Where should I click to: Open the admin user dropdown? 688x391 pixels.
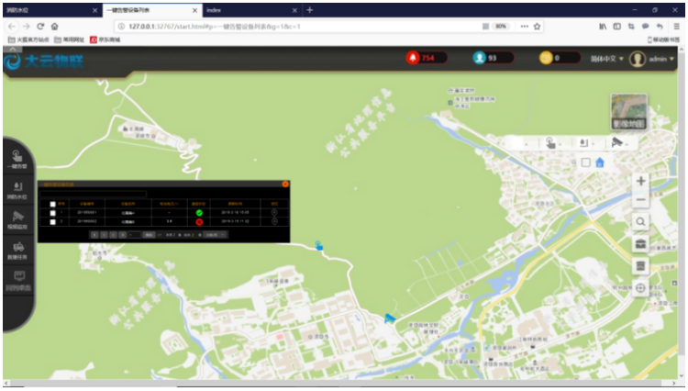tap(652, 59)
